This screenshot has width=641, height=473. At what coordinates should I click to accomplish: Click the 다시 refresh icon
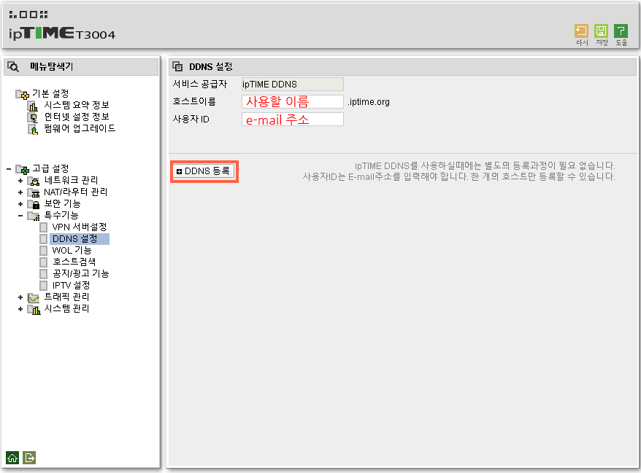coord(581,31)
